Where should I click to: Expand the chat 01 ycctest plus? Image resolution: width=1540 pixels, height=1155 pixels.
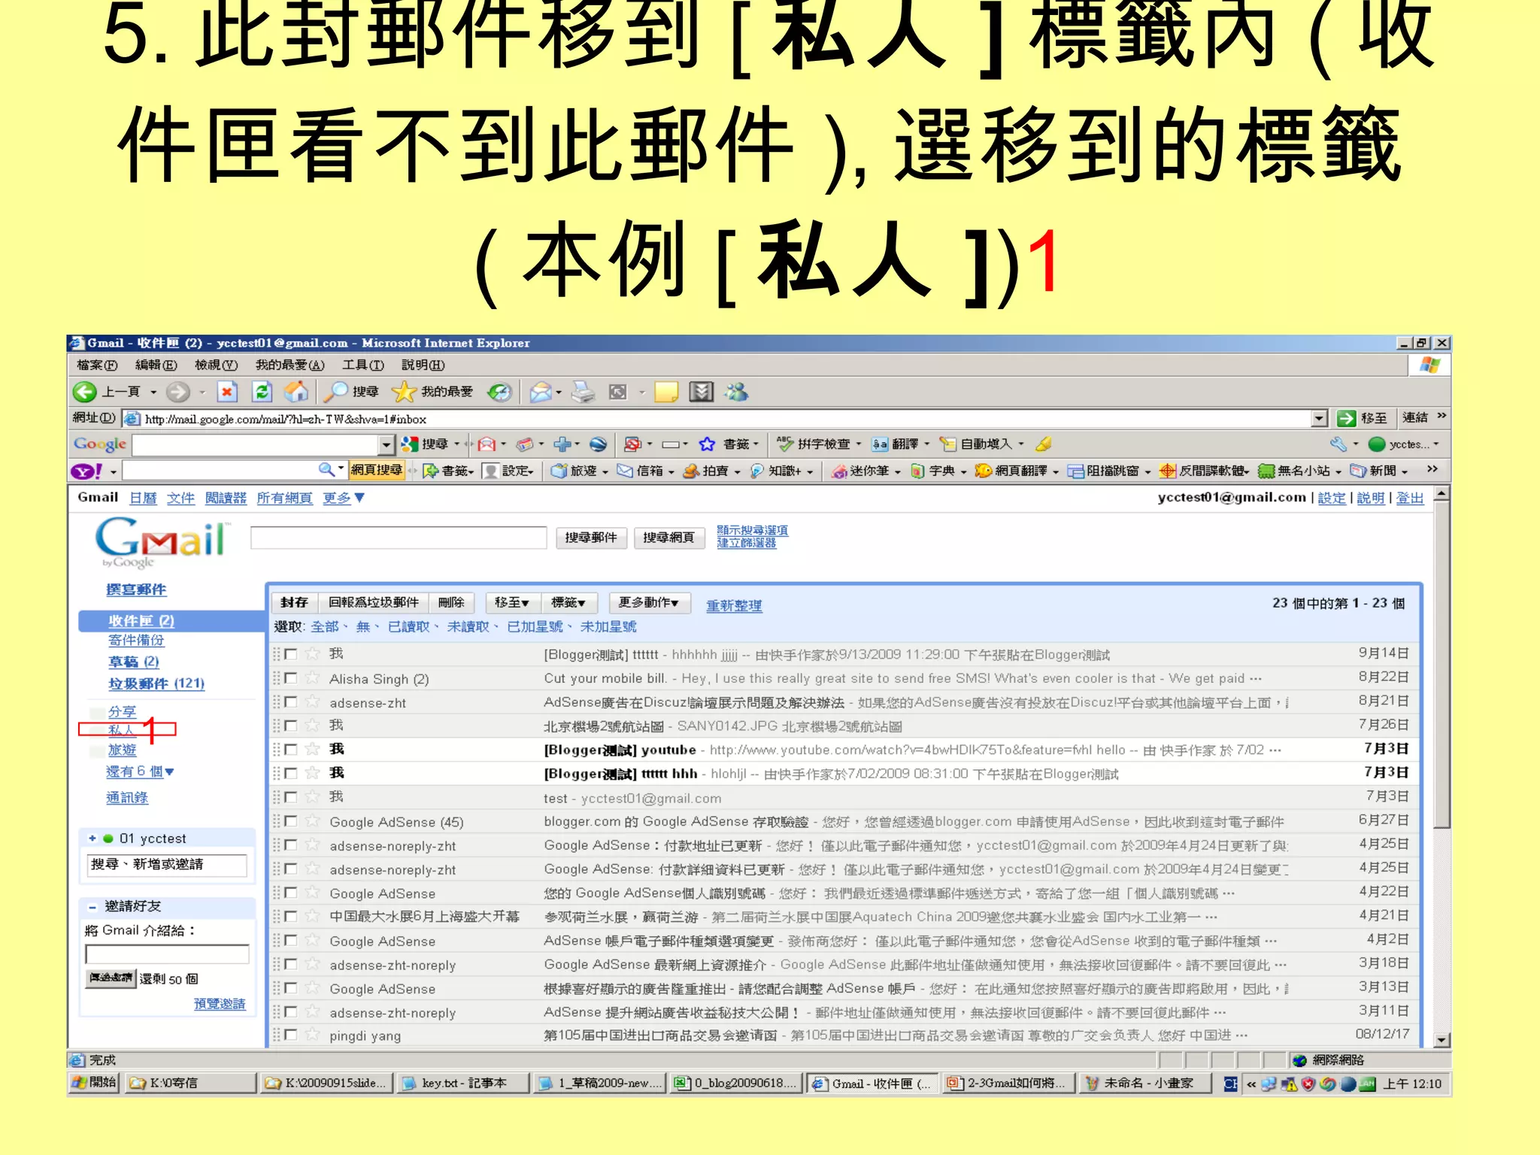(92, 838)
